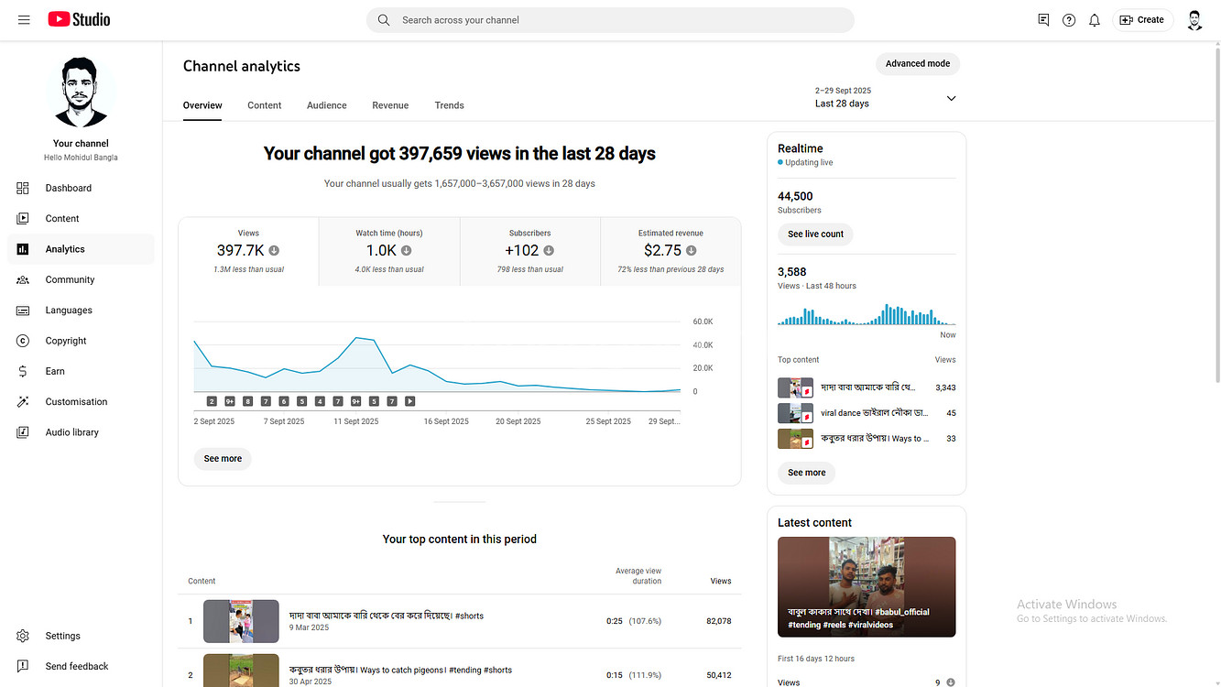Open the help question mark icon
This screenshot has width=1221, height=687.
tap(1068, 20)
